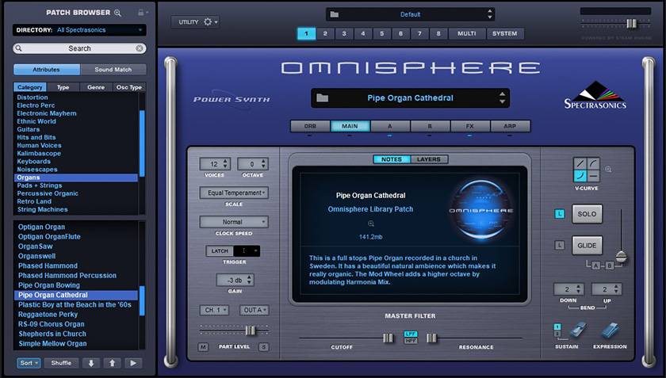Select part 2 tab
The image size is (666, 378).
325,33
